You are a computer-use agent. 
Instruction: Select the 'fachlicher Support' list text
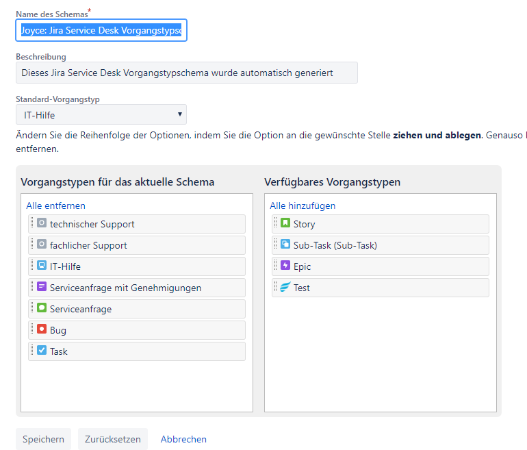(x=88, y=245)
